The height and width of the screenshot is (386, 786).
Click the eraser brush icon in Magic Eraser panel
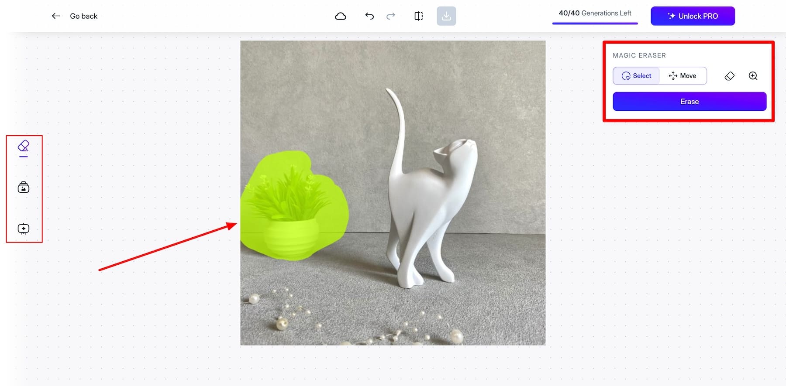click(x=729, y=76)
